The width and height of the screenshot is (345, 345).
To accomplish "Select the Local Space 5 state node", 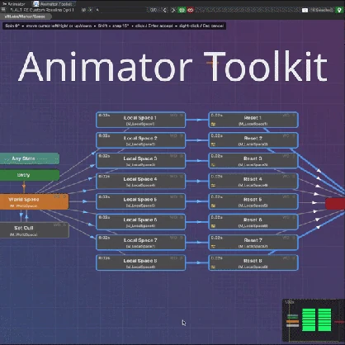I will click(x=140, y=201).
